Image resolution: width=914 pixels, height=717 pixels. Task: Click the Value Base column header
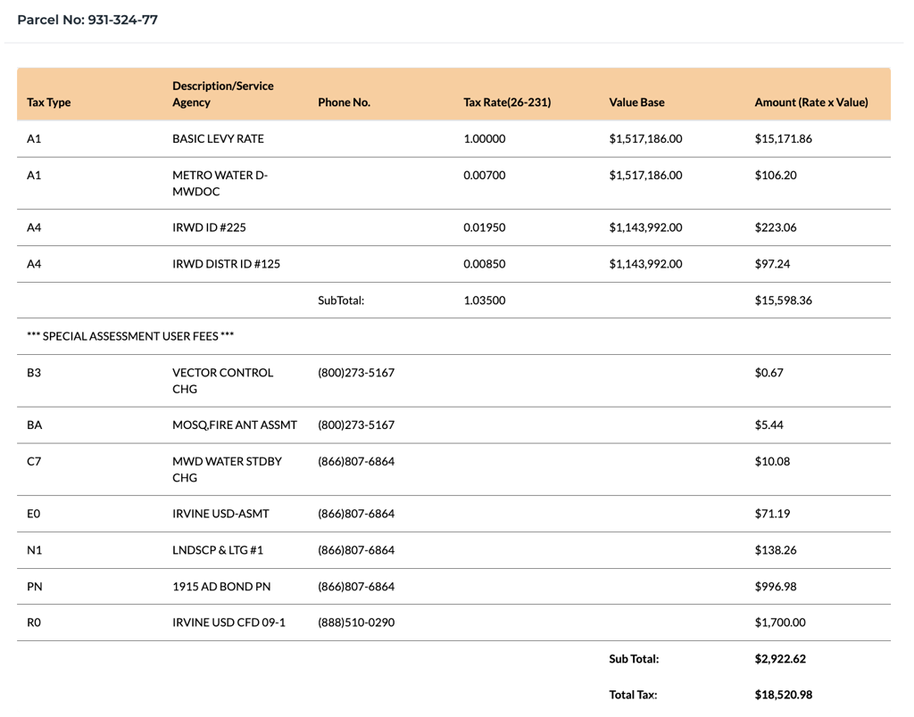(x=636, y=103)
